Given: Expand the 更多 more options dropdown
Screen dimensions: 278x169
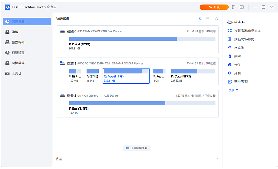Looking at the screenshot, I should [x=233, y=90].
